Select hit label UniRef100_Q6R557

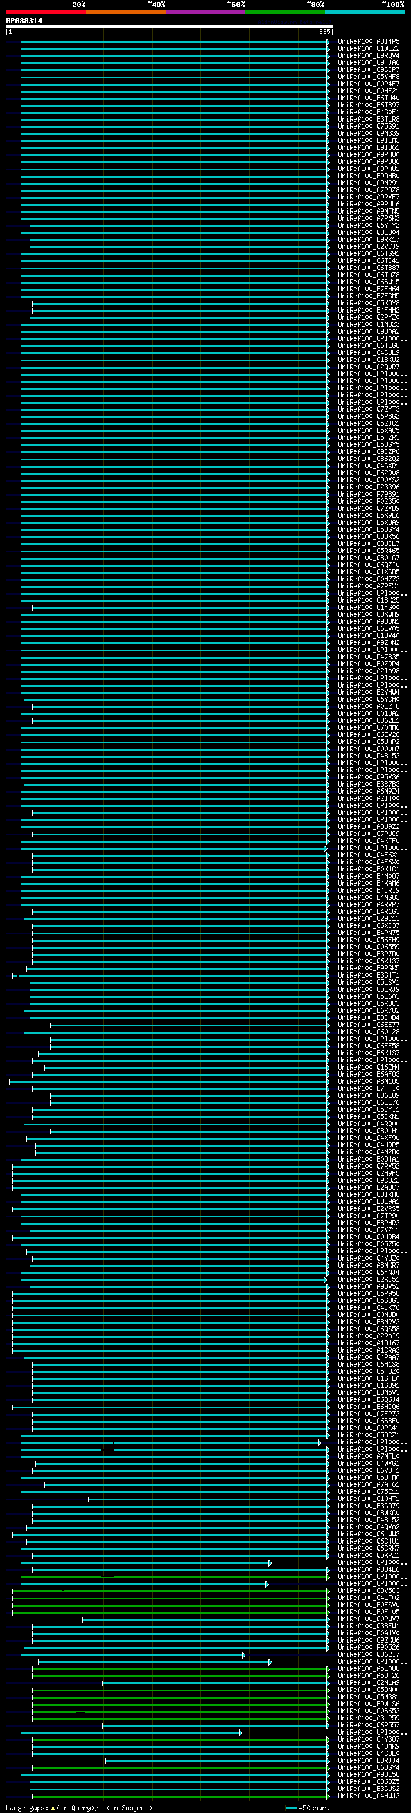pyautogui.click(x=369, y=1725)
